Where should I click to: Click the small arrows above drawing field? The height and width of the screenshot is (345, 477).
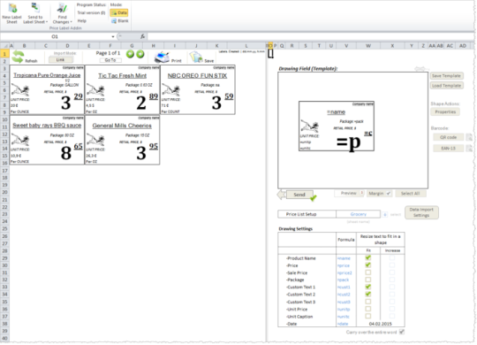[x=422, y=69]
